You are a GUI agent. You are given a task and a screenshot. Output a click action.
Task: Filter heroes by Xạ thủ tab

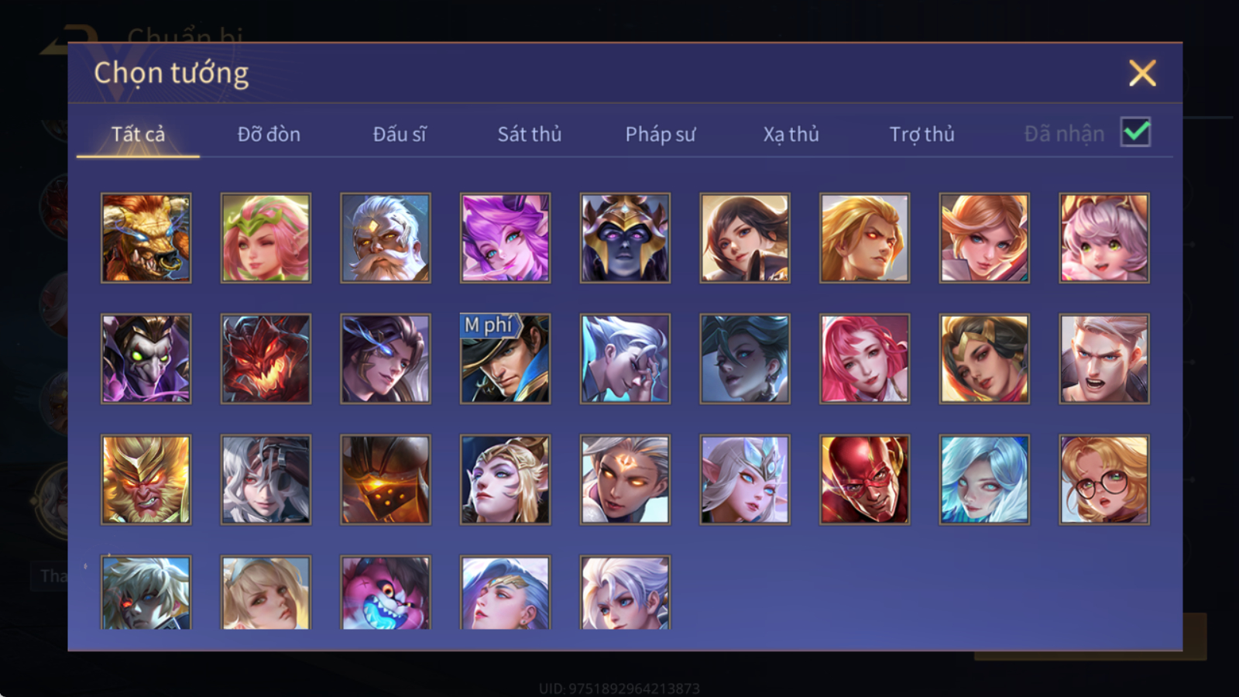point(791,134)
